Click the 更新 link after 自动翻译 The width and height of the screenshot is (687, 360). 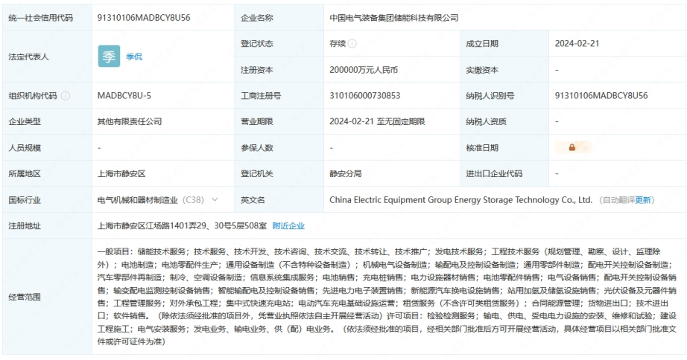(x=643, y=200)
